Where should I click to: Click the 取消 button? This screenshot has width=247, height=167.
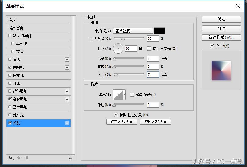(221, 28)
